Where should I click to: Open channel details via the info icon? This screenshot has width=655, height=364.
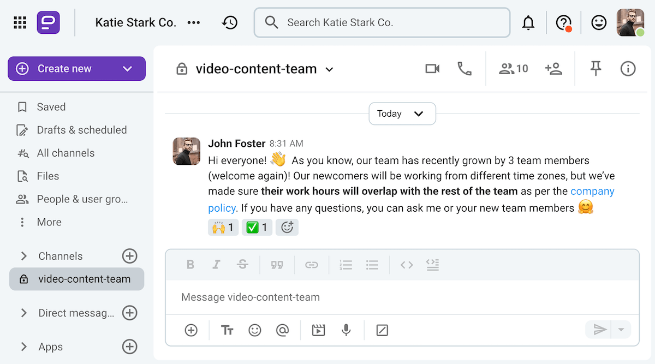(x=628, y=69)
